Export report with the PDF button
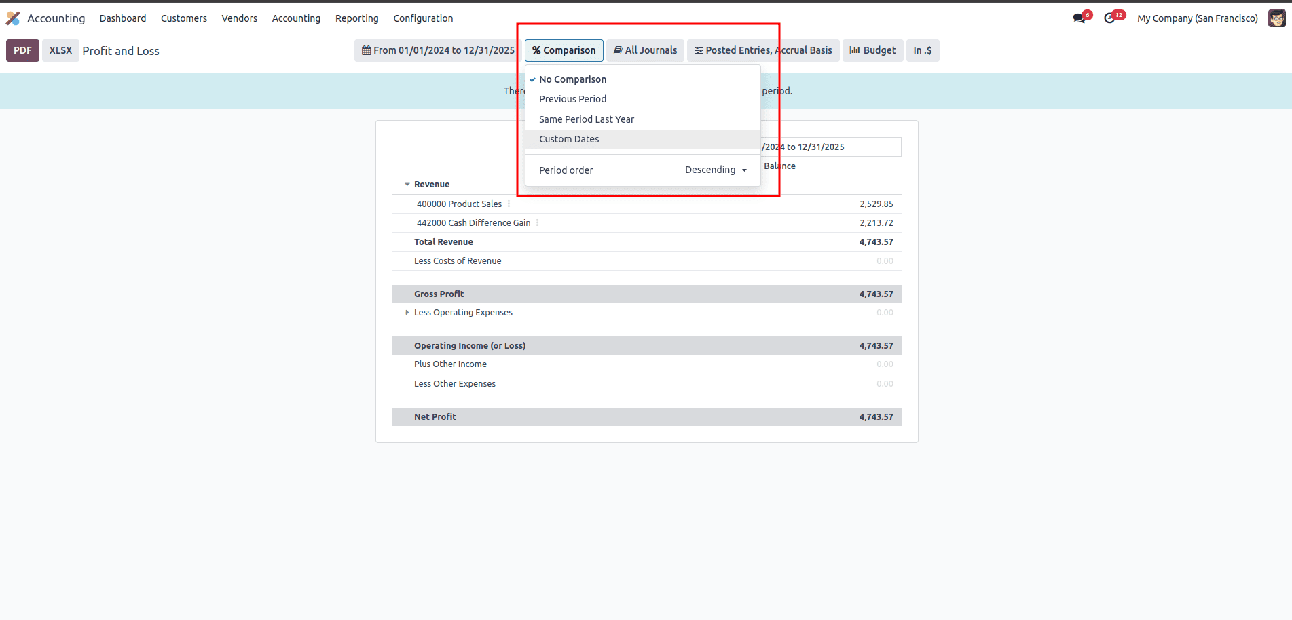Image resolution: width=1292 pixels, height=620 pixels. tap(22, 50)
